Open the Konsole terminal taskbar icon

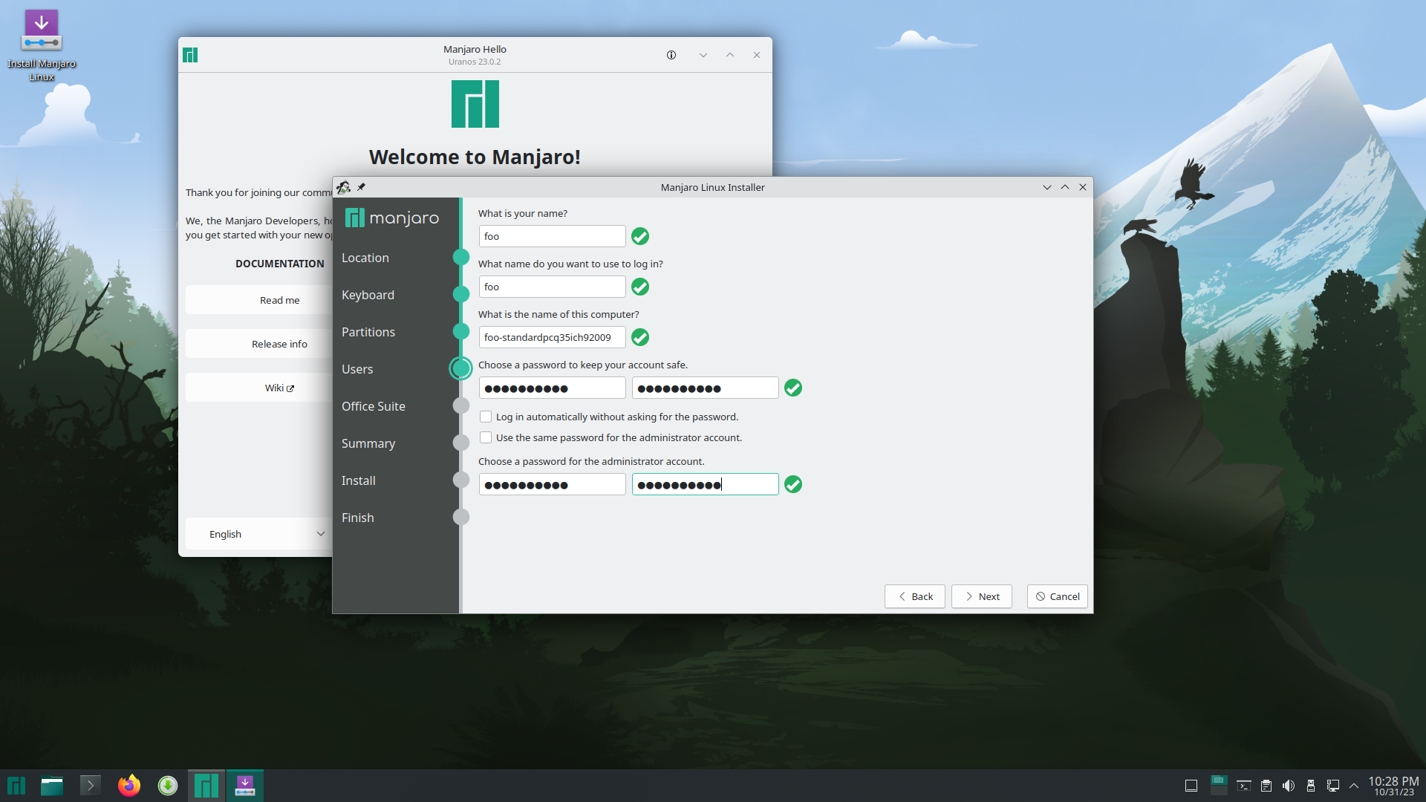(90, 785)
